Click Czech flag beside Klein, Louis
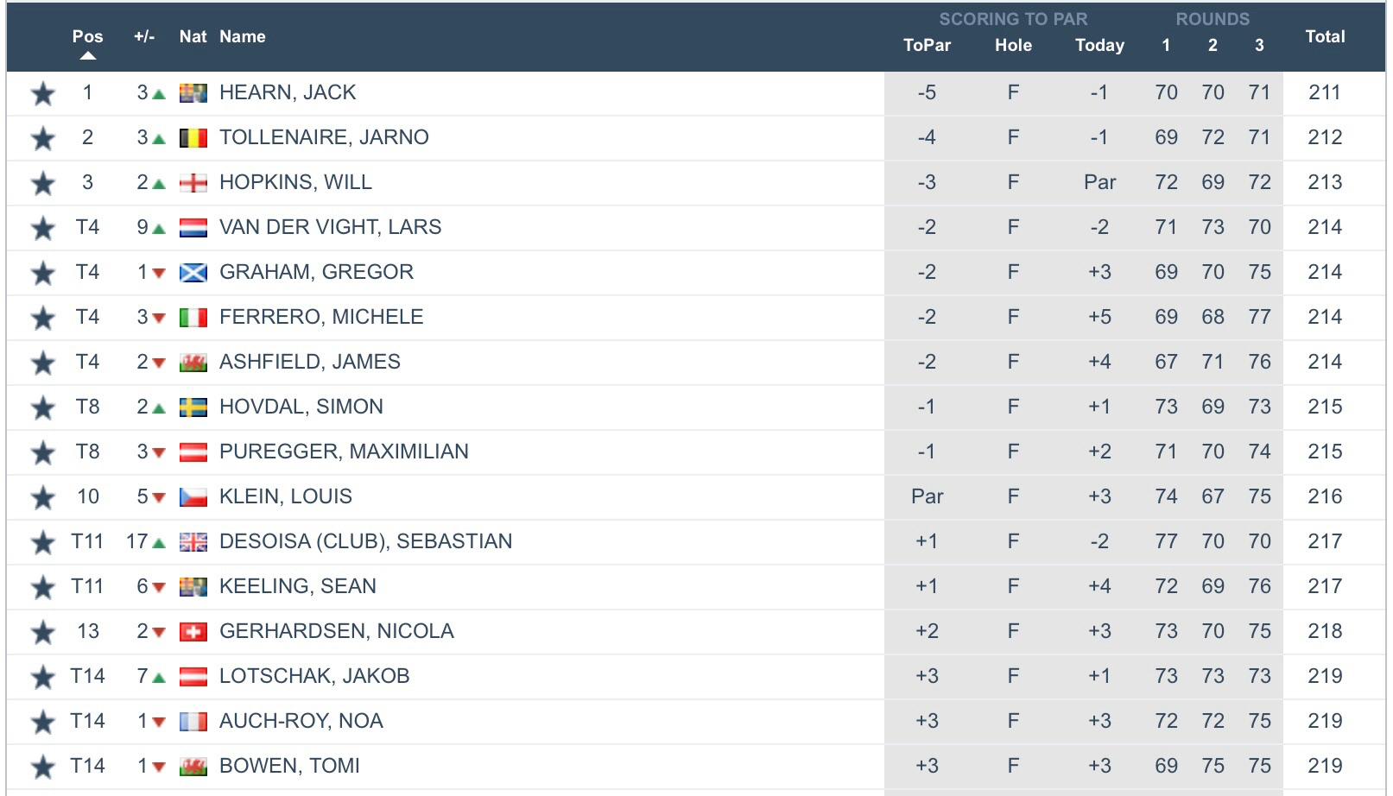 193,497
